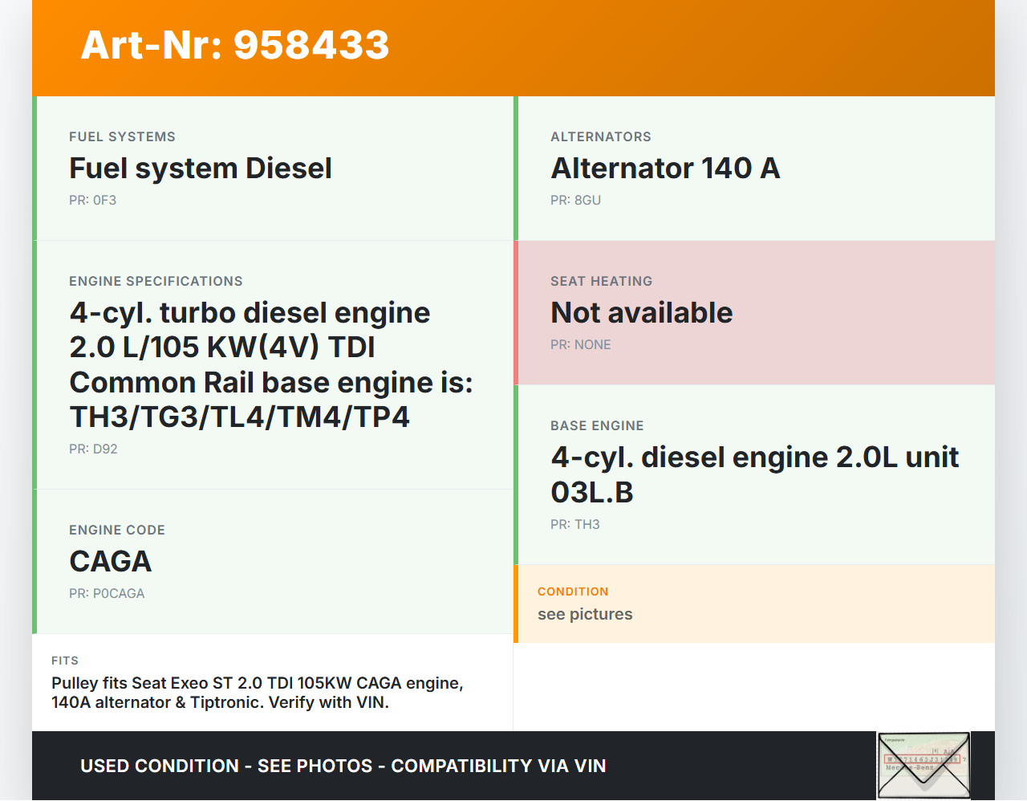1027x801 pixels.
Task: Click the Art-Nr: 958433 header title
Action: point(235,45)
